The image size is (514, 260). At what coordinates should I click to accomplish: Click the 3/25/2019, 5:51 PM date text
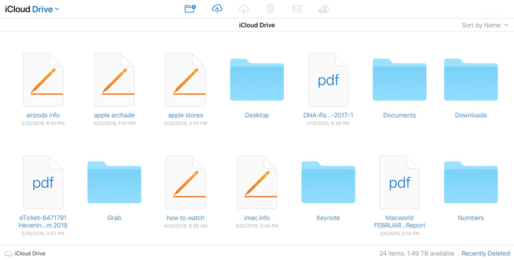tap(115, 123)
